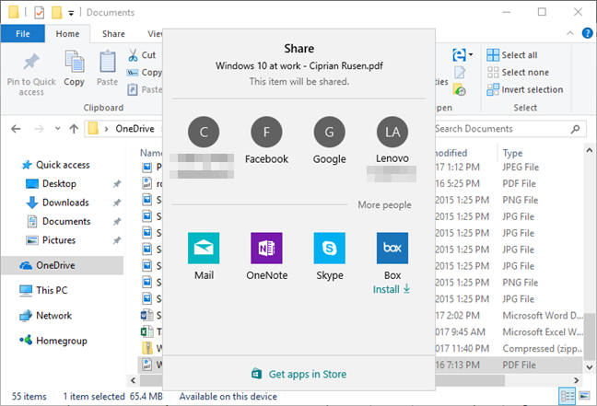Click the History icon in the Open group
This screenshot has height=406, width=597.
(460, 90)
